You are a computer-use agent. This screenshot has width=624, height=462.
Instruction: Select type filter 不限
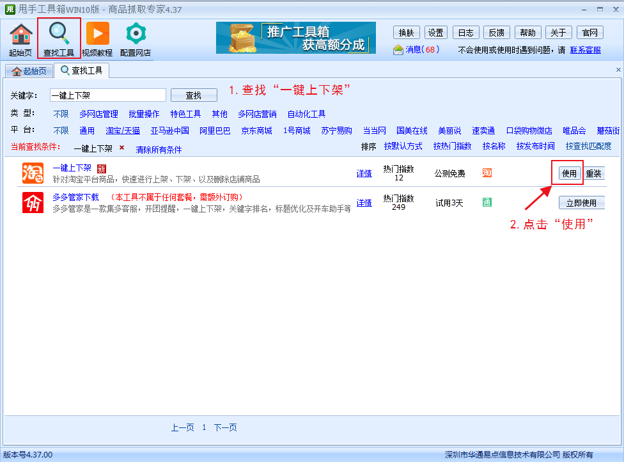click(61, 115)
